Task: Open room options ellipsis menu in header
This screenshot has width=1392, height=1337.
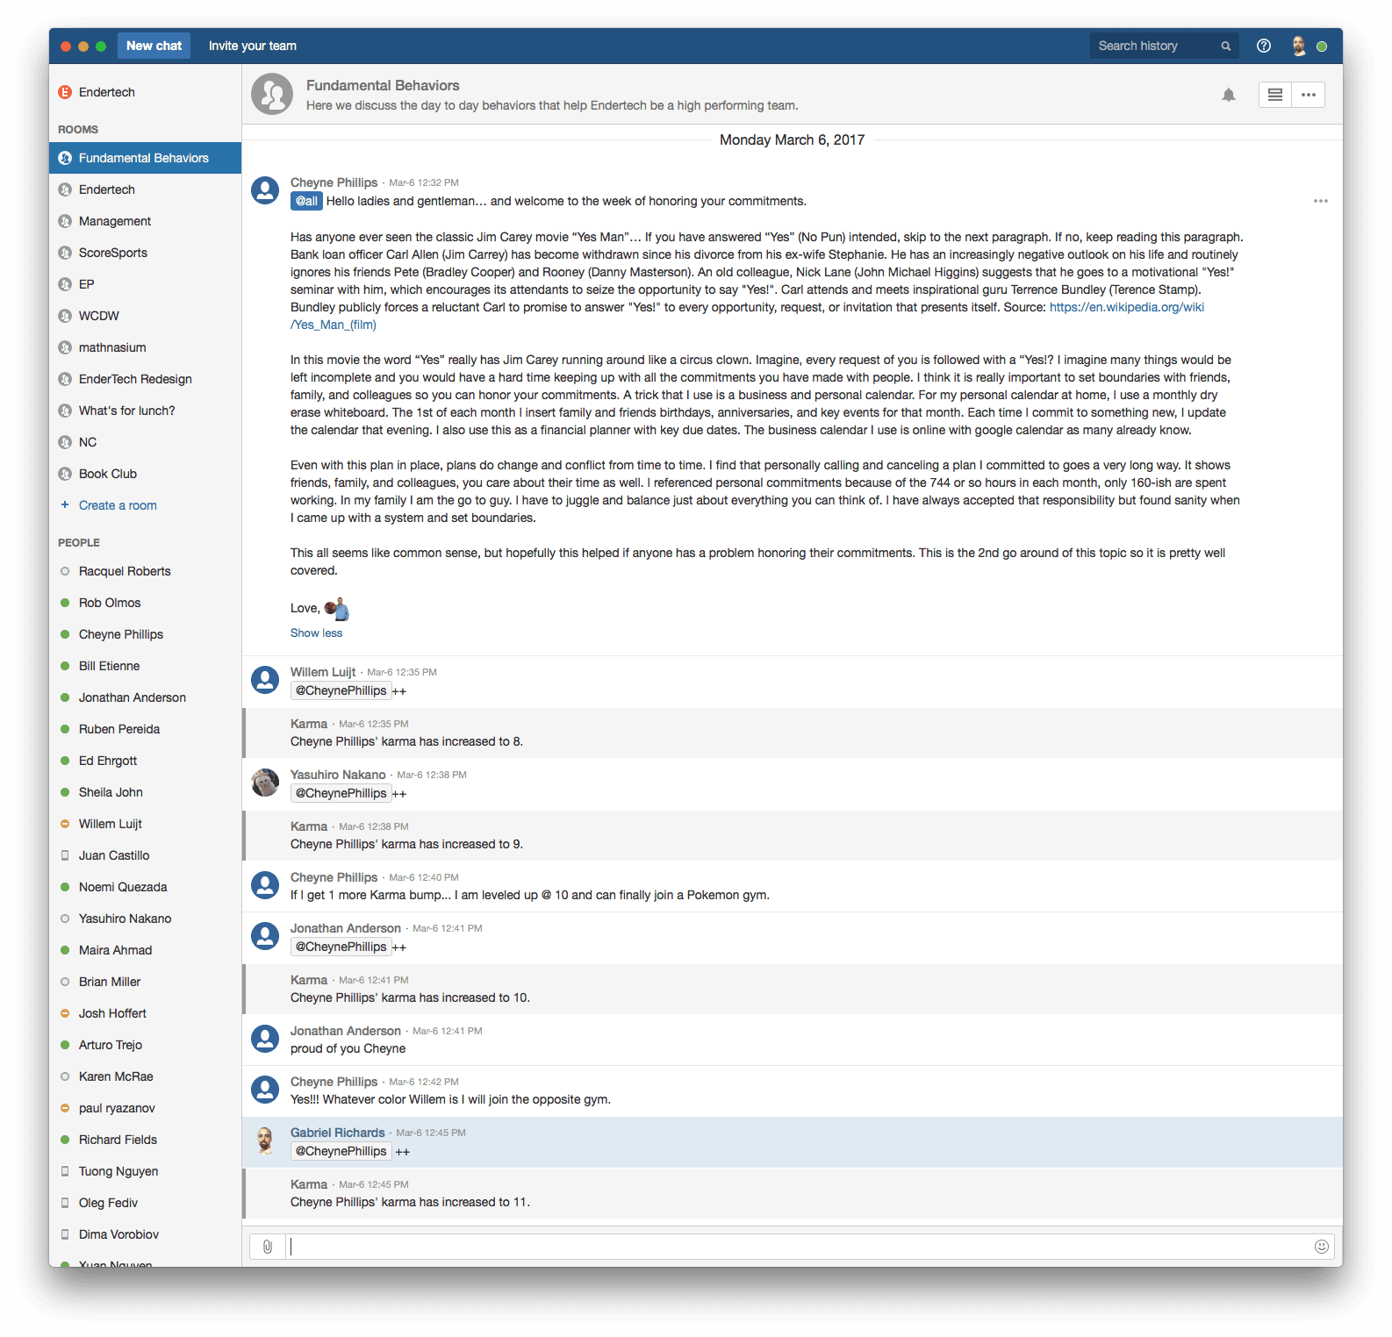Action: [x=1309, y=95]
